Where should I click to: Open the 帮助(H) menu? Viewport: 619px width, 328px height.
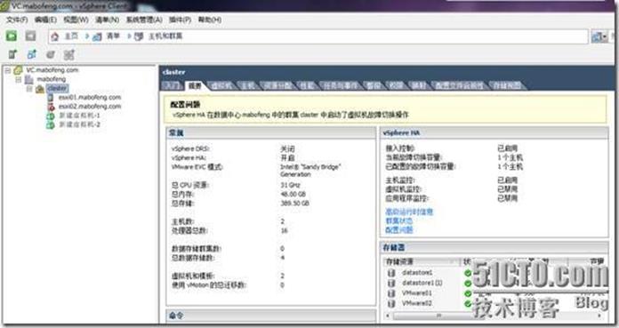[210, 20]
